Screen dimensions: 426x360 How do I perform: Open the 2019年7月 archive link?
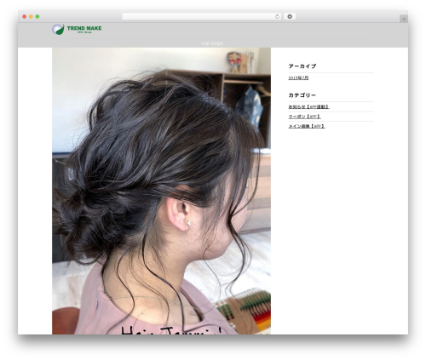point(298,77)
